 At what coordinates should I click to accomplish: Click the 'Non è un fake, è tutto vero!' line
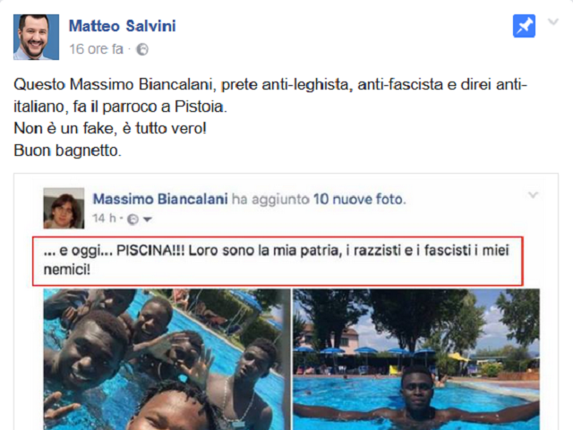click(110, 128)
